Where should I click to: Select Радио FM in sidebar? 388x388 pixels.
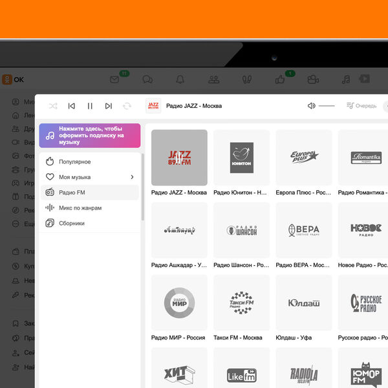coord(72,193)
